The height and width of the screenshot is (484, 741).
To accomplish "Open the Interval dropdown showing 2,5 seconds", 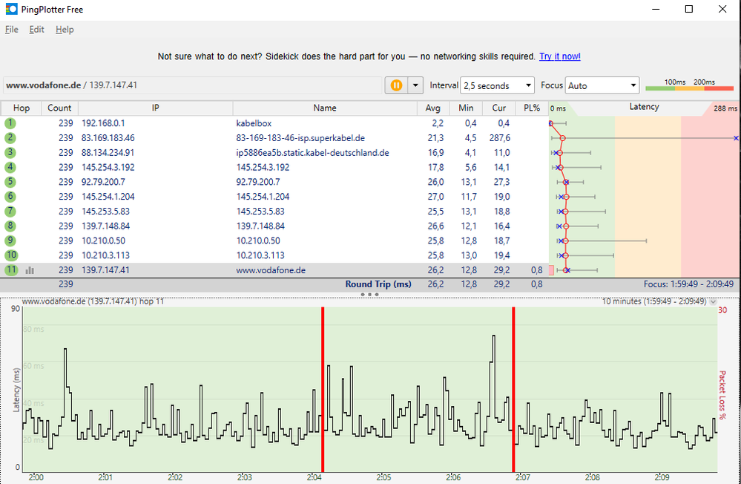I will 497,85.
